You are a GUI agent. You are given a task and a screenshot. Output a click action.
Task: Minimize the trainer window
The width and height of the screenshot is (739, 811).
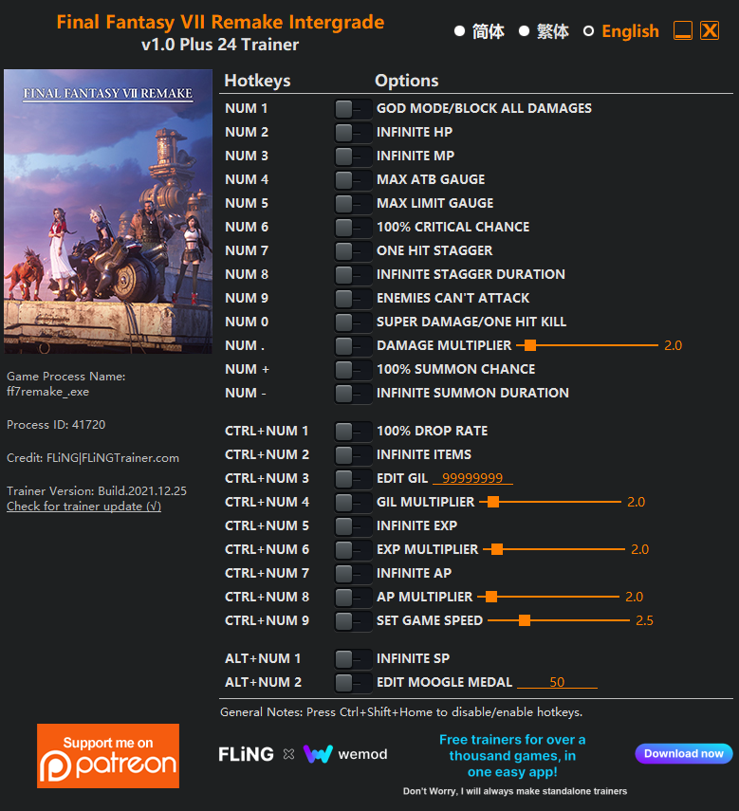[683, 30]
